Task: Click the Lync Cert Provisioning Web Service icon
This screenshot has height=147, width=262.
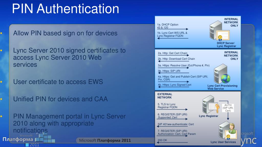Action: pos(222,74)
